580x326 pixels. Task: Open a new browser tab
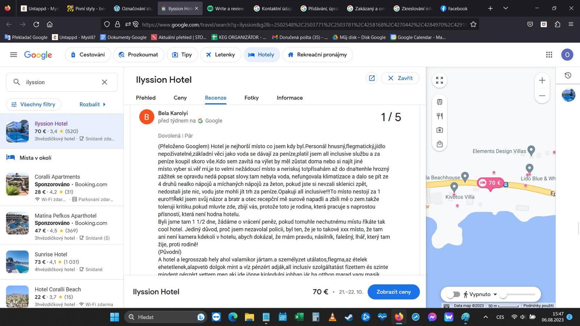tap(490, 8)
